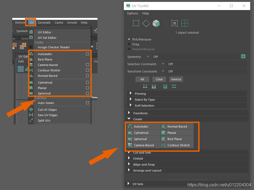
Task: Click the symmetry toggle icon beside Symmetry field
Action: [x=243, y=56]
